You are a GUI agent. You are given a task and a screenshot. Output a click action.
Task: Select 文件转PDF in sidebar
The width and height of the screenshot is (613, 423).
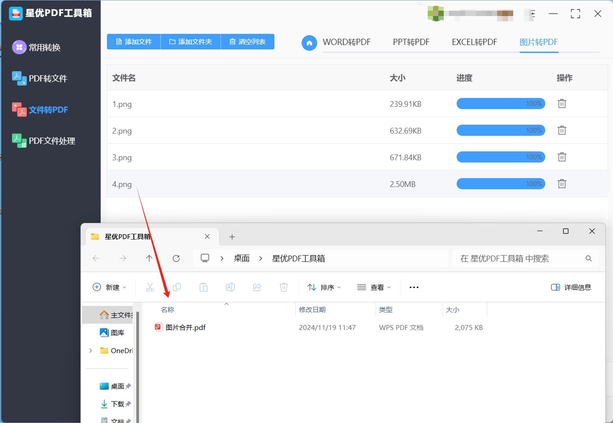(x=40, y=110)
